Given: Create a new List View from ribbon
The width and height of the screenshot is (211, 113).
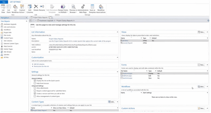Looking at the screenshot, I should 3,9.
